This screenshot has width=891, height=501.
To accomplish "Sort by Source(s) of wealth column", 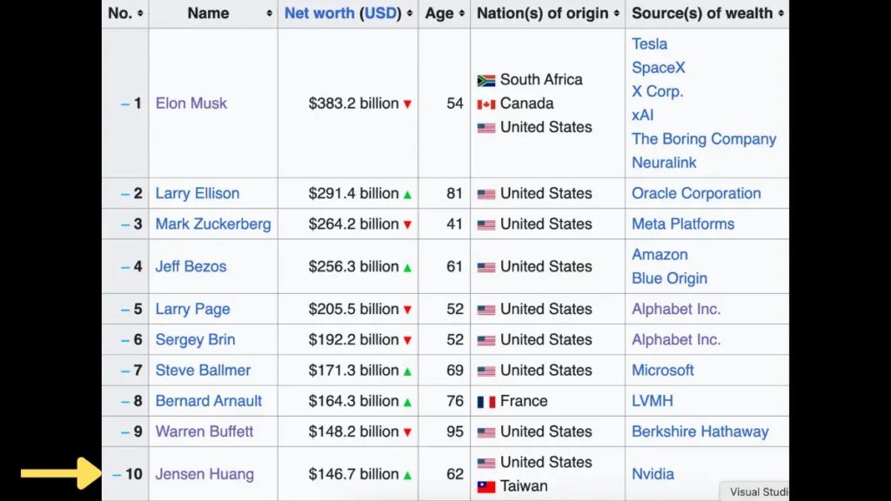I will click(x=780, y=14).
